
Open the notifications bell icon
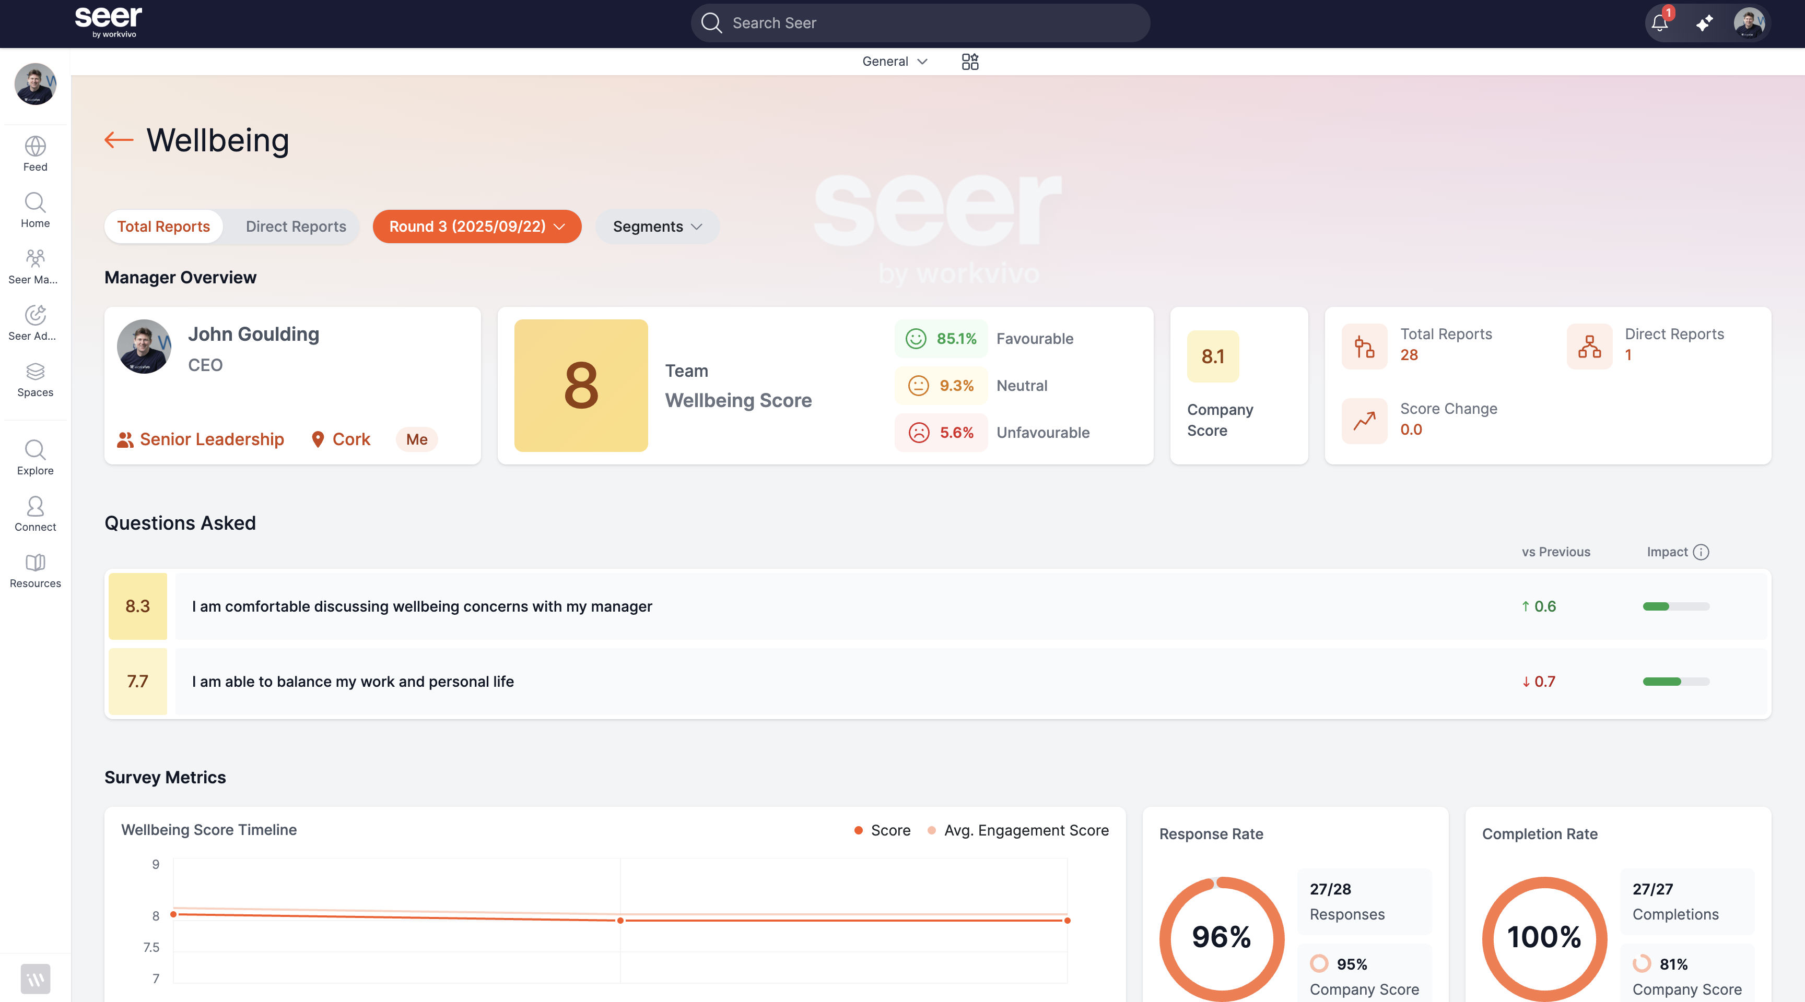pyautogui.click(x=1659, y=23)
